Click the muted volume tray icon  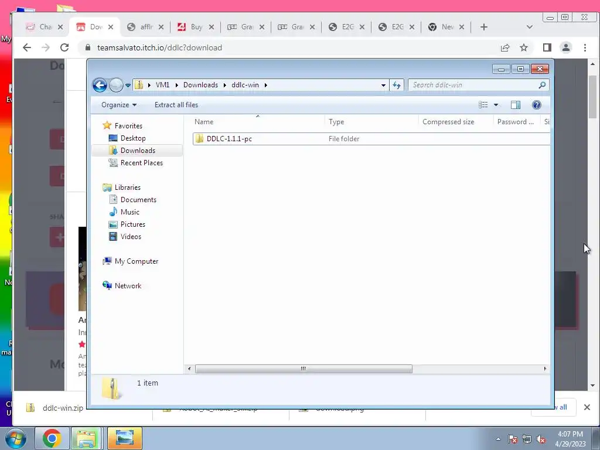pyautogui.click(x=541, y=439)
